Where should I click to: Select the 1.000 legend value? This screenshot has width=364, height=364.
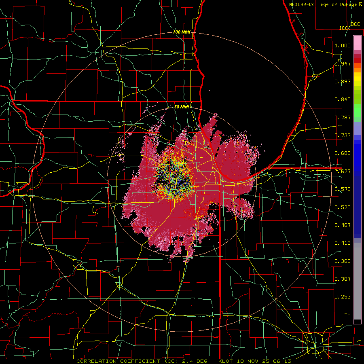(x=343, y=45)
